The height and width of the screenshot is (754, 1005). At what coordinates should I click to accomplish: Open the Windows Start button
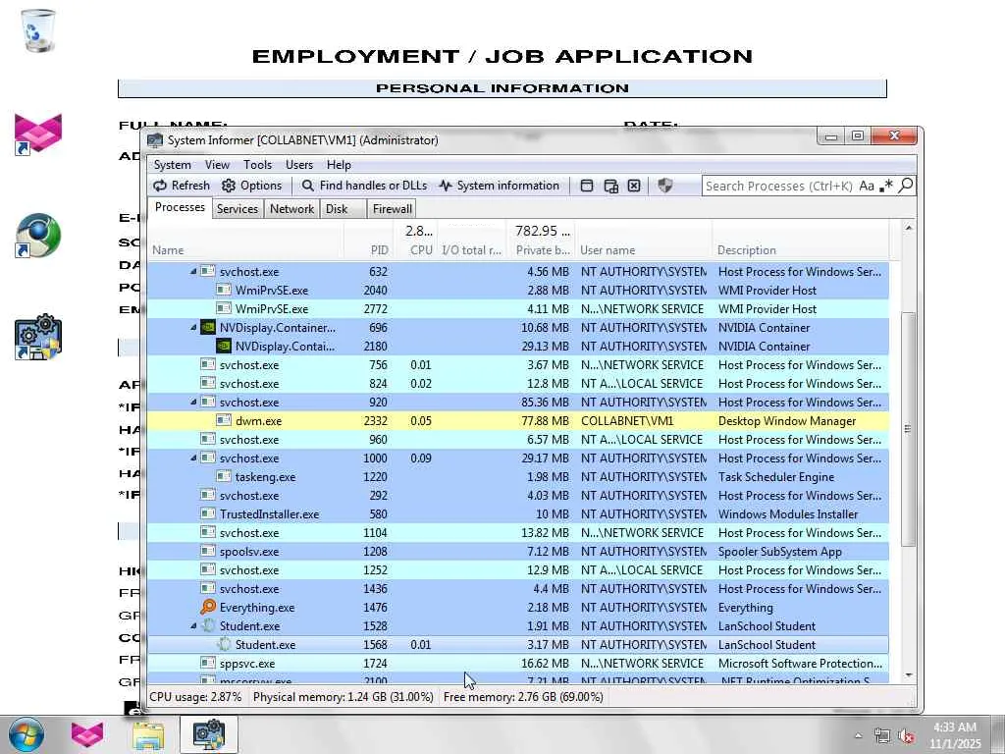point(26,734)
